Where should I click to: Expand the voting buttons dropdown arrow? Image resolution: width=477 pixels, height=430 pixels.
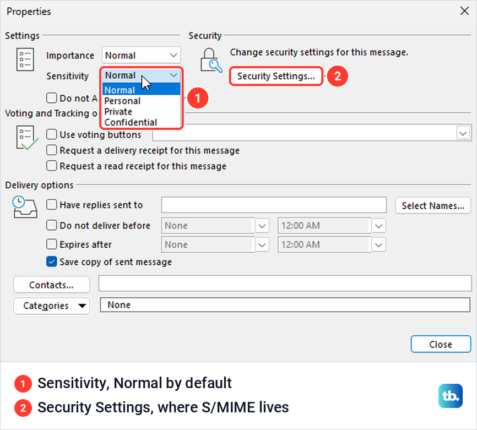click(x=463, y=133)
